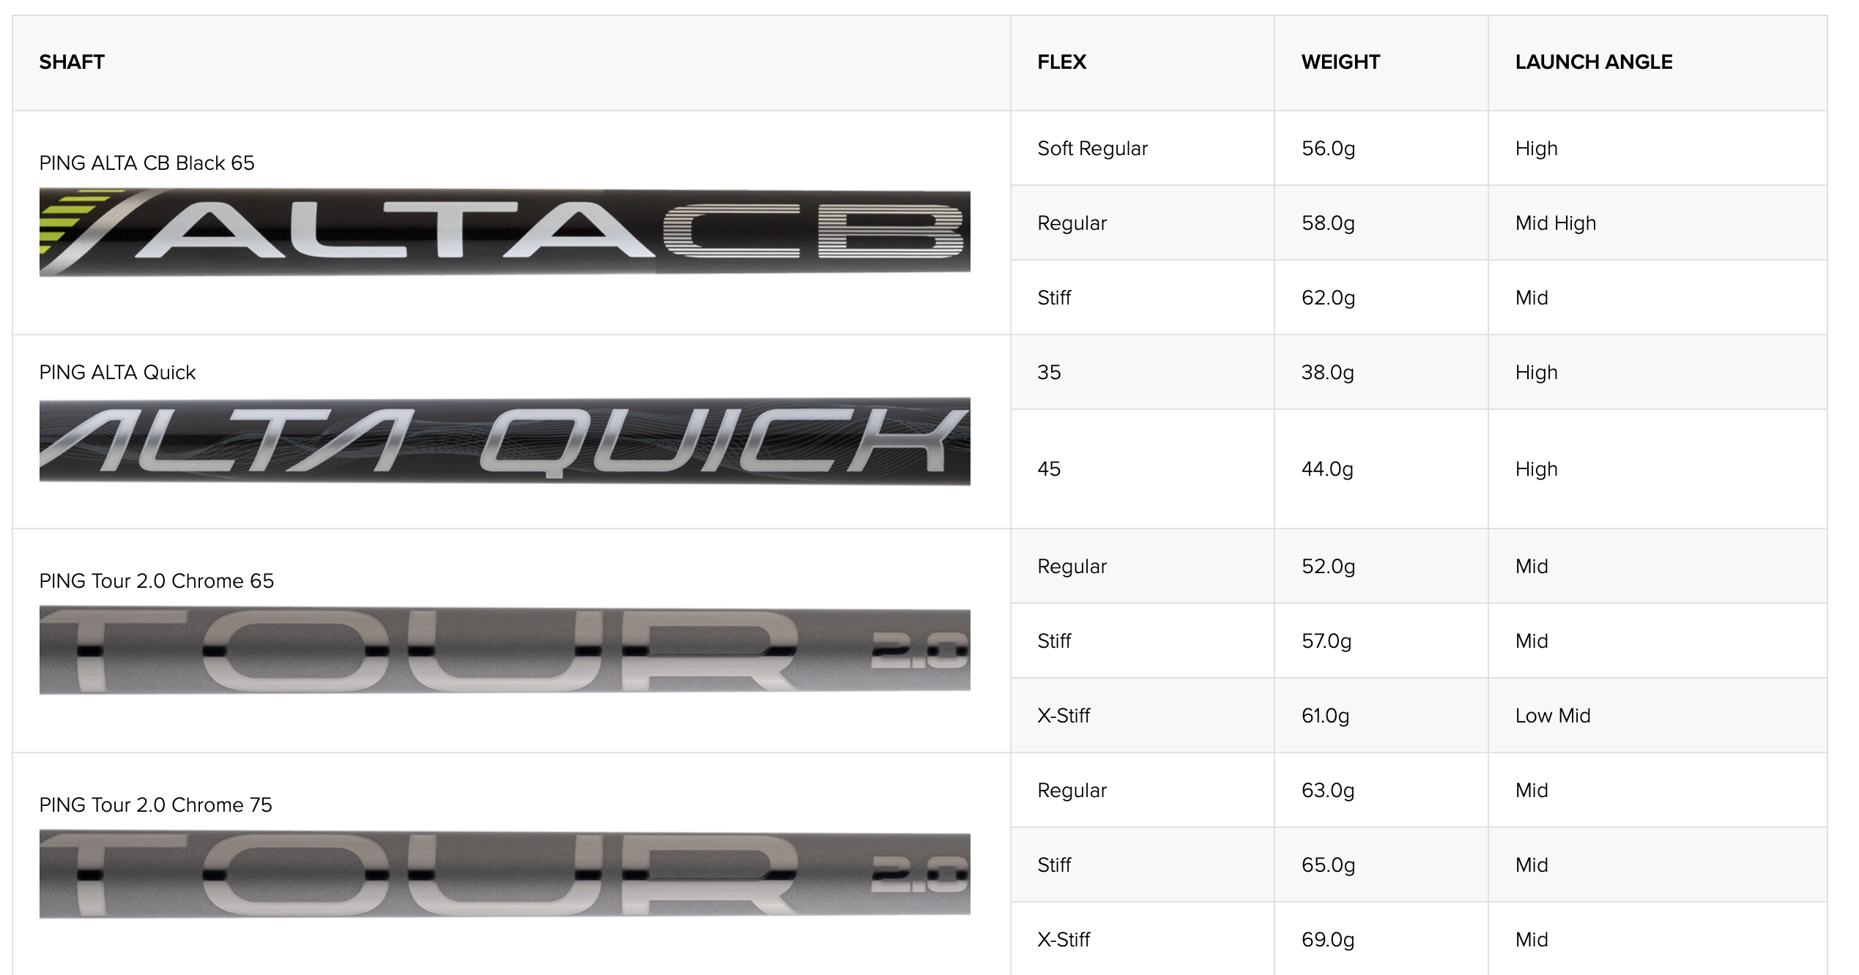Click the ALTA CB shaft image

tap(505, 232)
